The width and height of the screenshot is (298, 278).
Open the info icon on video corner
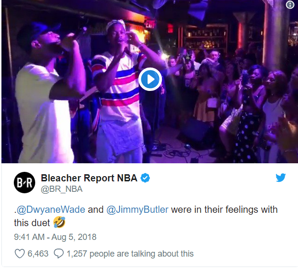click(290, 5)
